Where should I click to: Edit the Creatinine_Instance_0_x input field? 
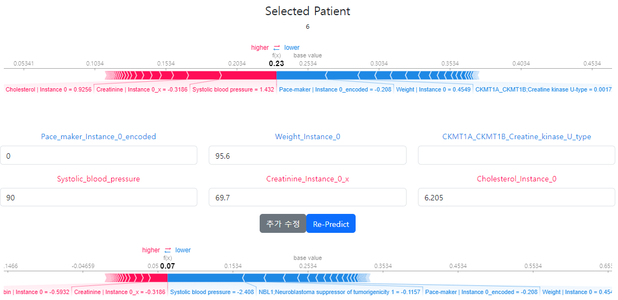tap(307, 198)
